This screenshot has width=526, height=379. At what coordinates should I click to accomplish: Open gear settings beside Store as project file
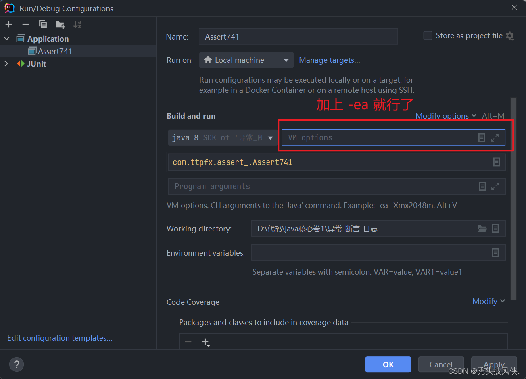(x=510, y=36)
